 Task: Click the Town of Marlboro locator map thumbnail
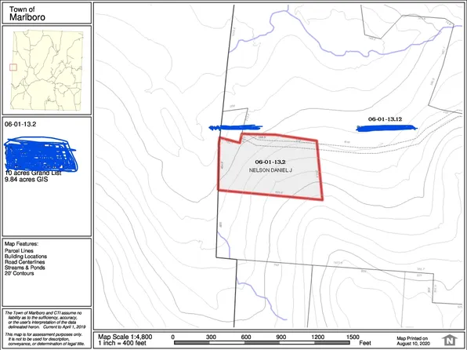click(x=47, y=71)
